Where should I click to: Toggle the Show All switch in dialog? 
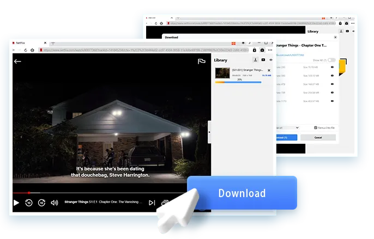[331, 60]
